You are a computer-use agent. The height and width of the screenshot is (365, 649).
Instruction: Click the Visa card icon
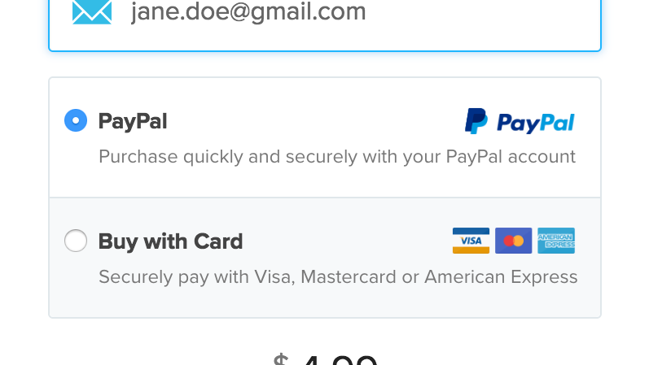471,241
